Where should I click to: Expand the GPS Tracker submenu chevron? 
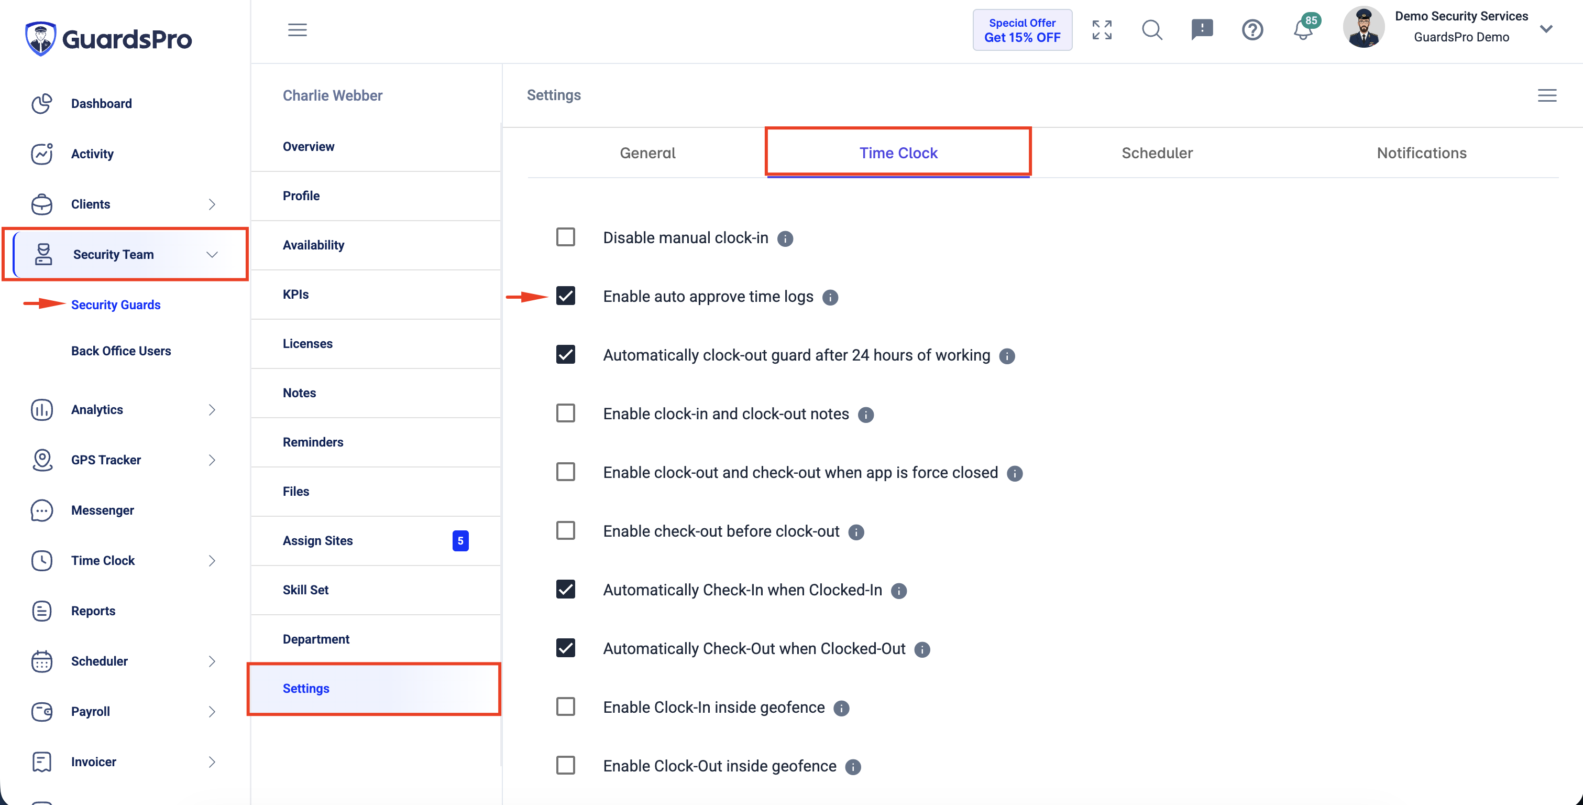(x=212, y=460)
